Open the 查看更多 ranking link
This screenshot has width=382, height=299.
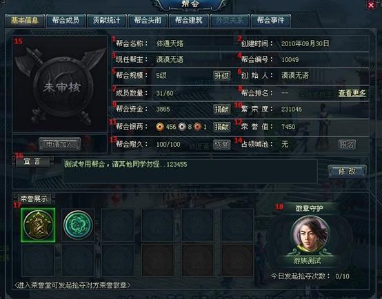pyautogui.click(x=352, y=93)
